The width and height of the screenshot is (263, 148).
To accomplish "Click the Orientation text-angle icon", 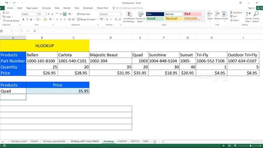I will [x=70, y=14].
